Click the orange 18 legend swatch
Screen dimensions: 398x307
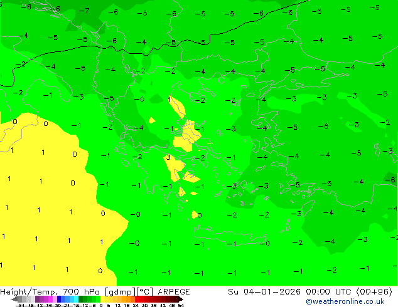pos(129,299)
